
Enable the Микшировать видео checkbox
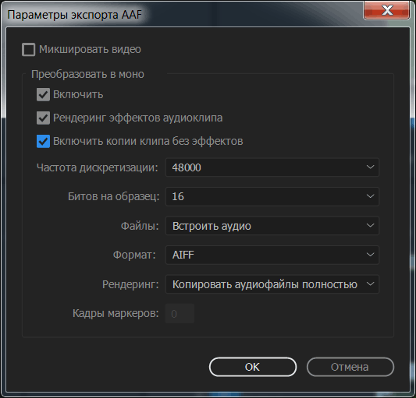(28, 50)
